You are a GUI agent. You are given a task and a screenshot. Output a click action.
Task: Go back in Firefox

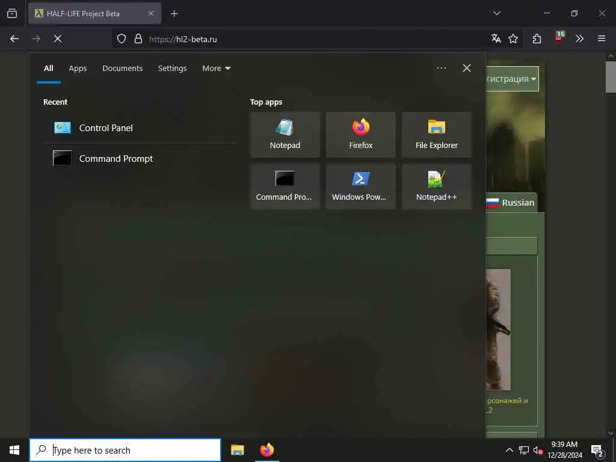click(x=14, y=38)
